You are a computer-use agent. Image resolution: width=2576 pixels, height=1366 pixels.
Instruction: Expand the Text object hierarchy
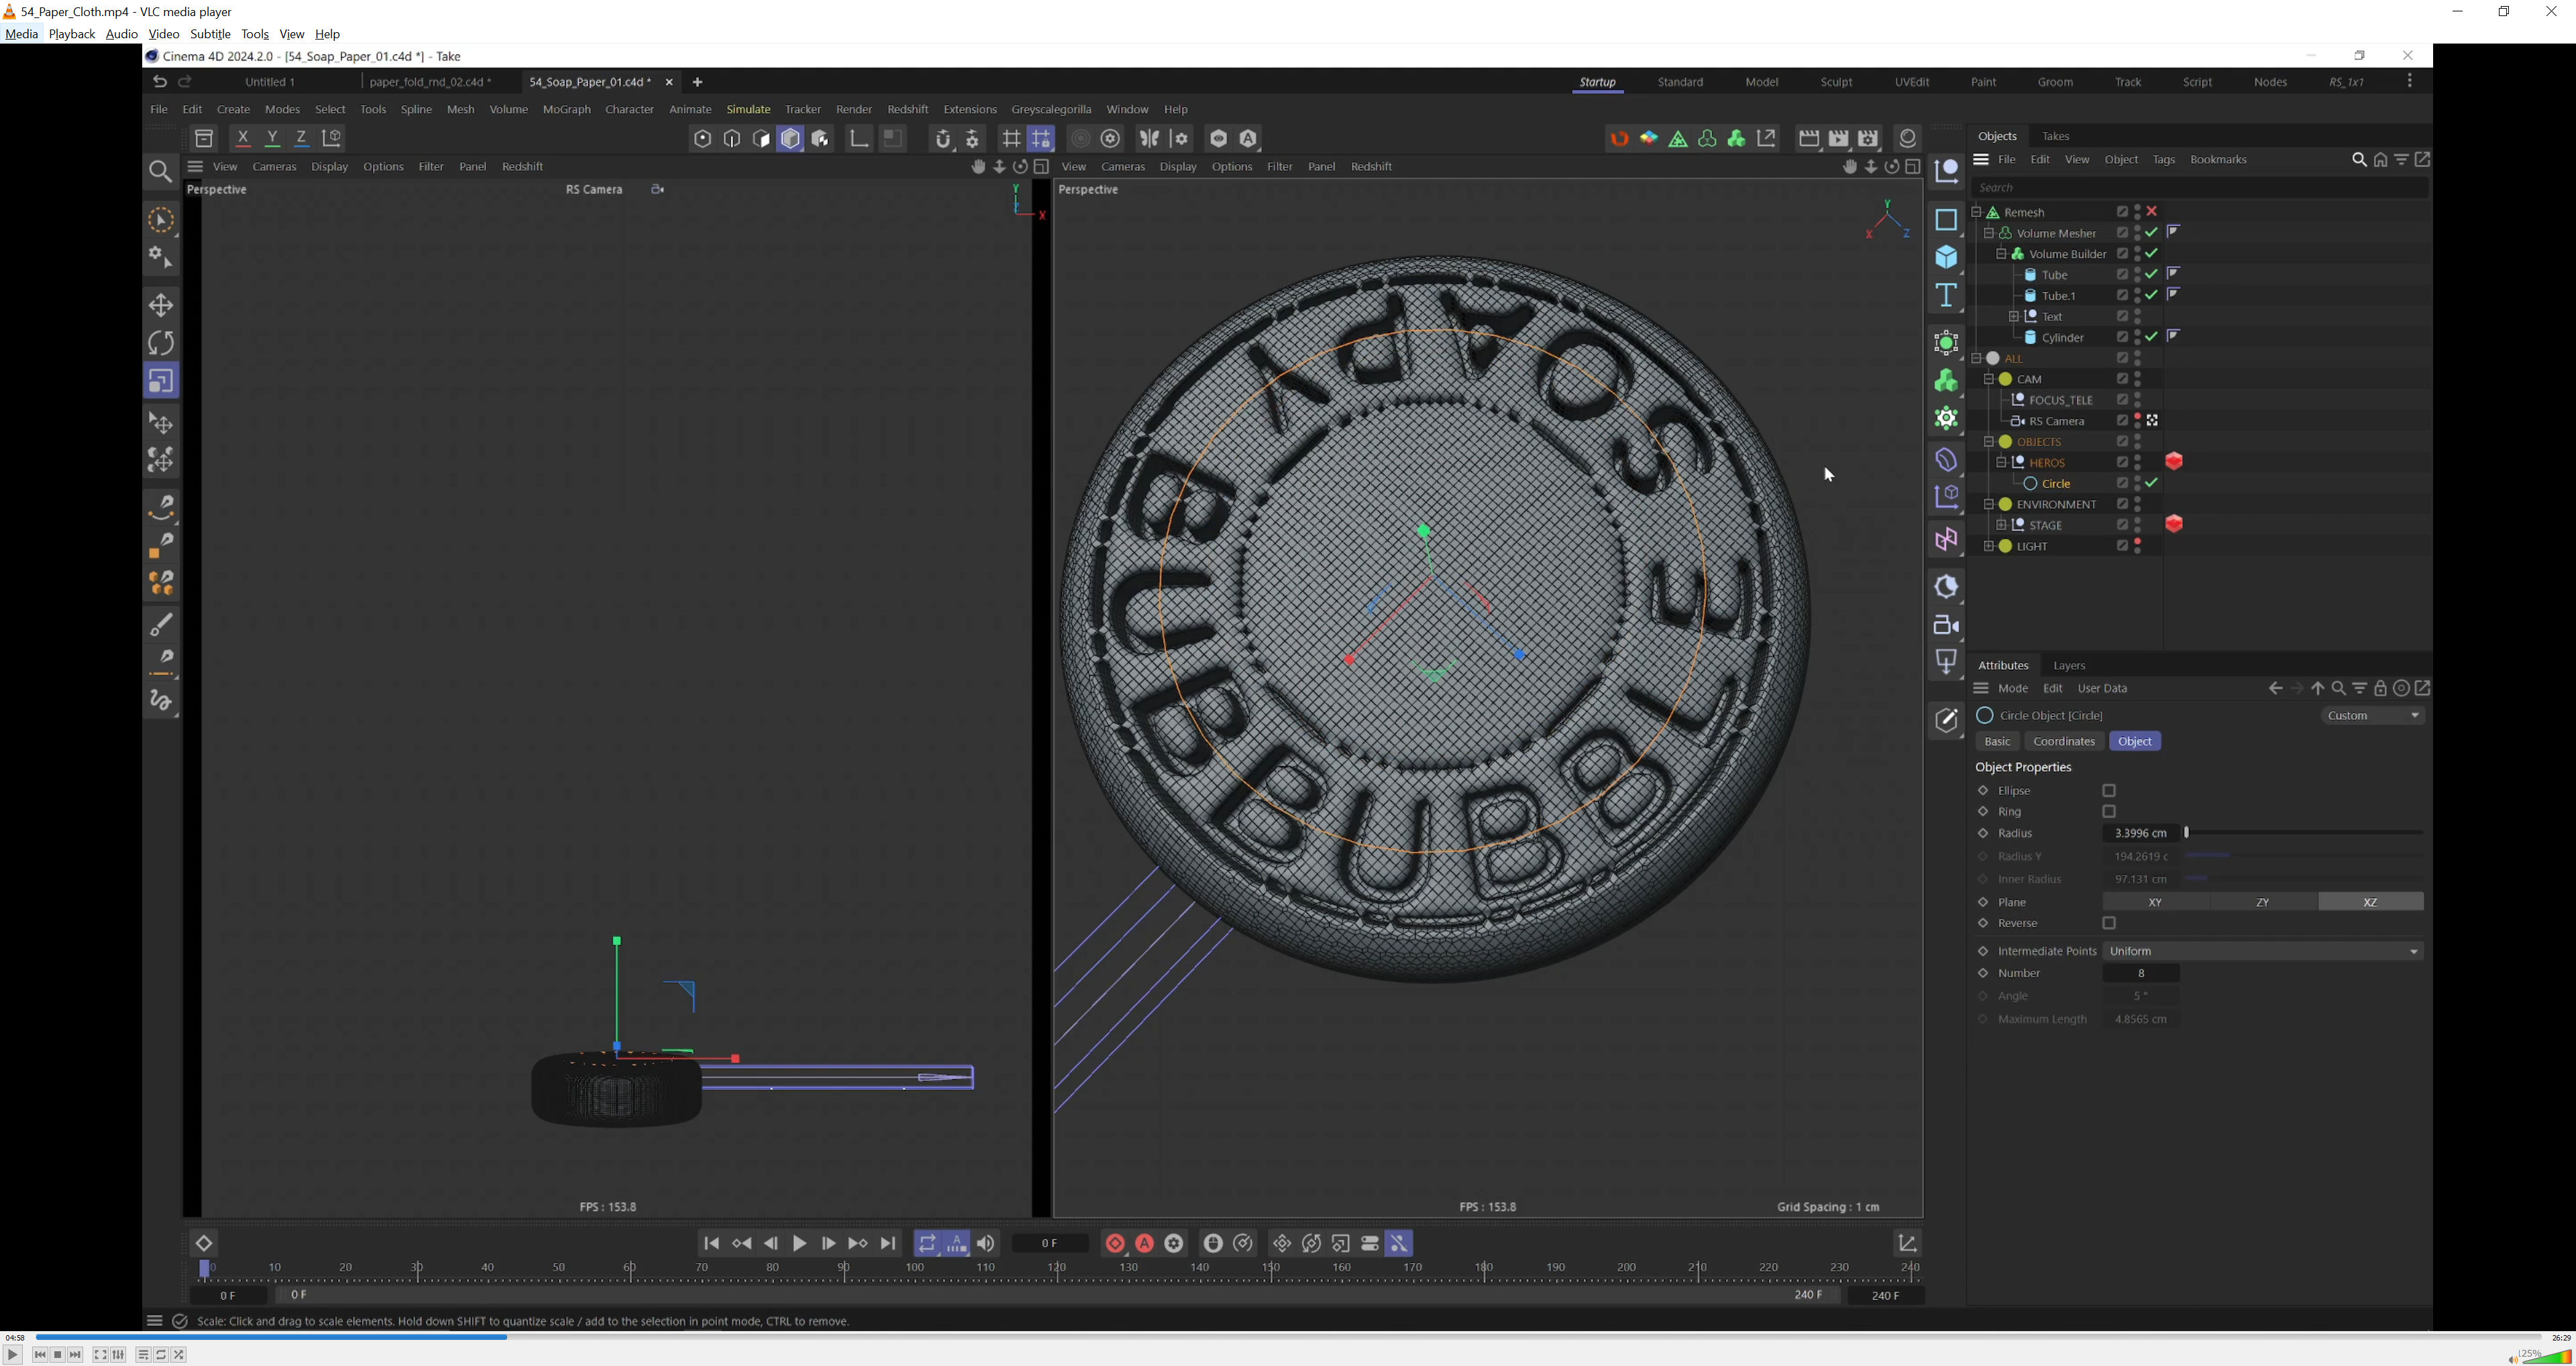tap(2013, 317)
